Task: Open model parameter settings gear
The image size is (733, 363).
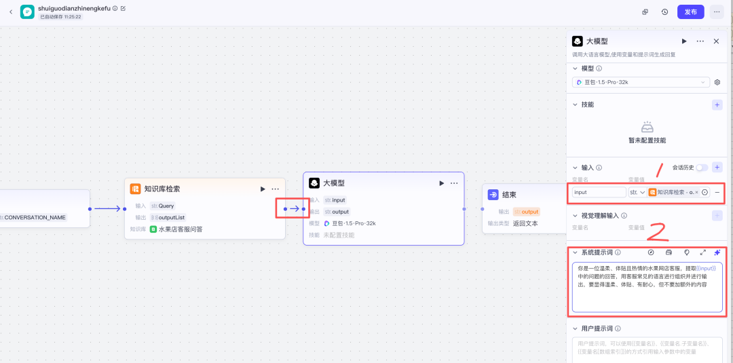Action: [717, 82]
